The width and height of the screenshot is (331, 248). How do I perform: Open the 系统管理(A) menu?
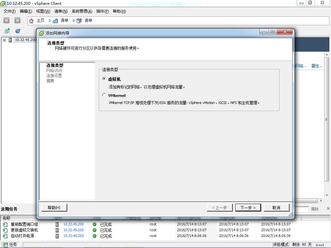pyautogui.click(x=82, y=11)
